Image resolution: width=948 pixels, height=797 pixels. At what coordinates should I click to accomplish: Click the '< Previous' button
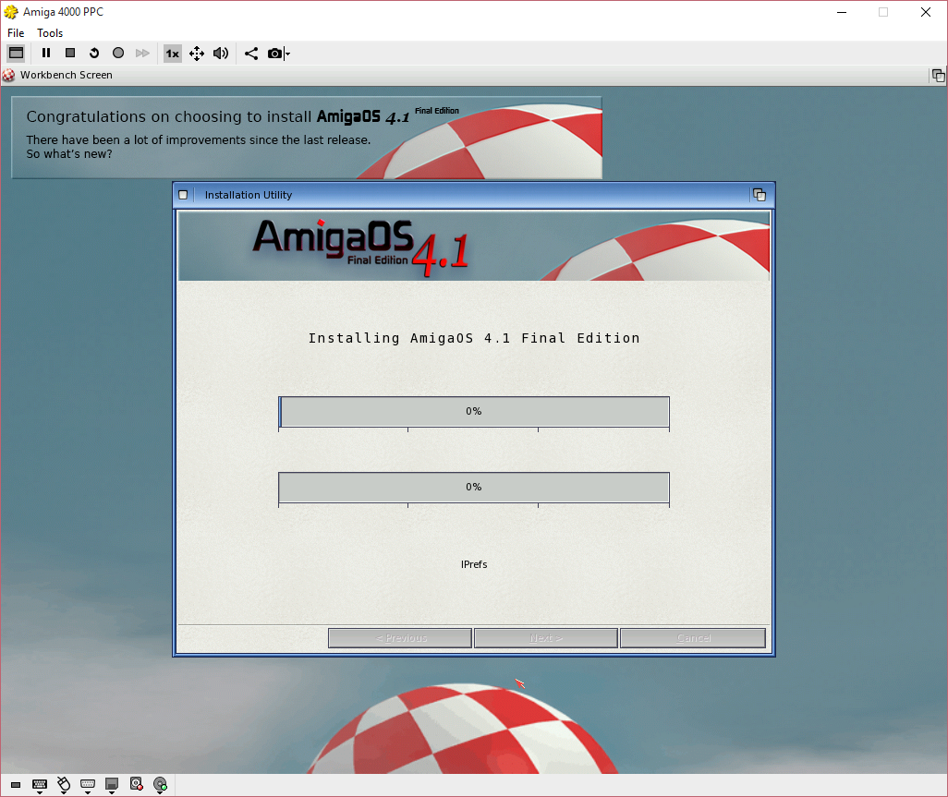tap(400, 638)
